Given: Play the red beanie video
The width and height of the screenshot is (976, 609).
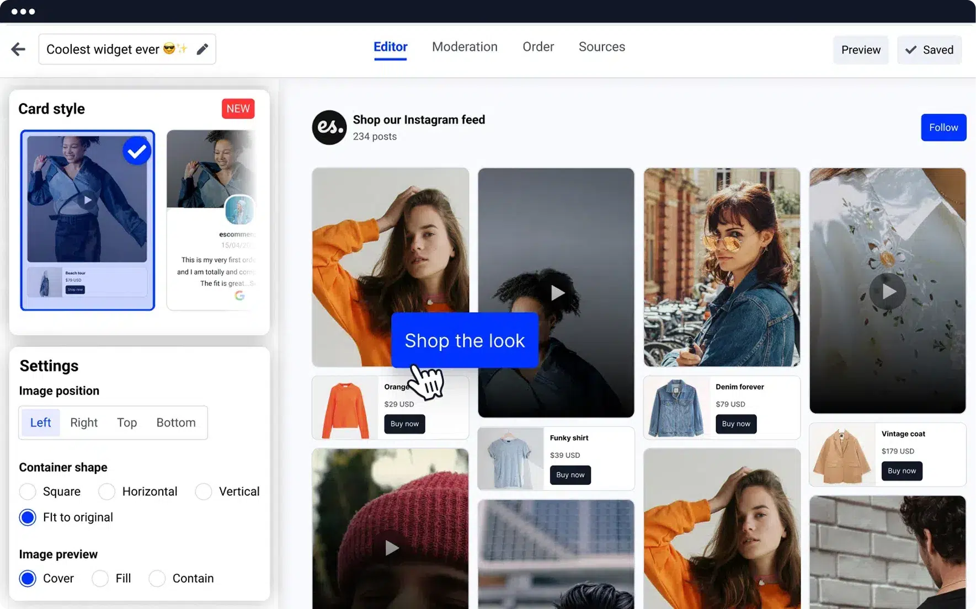Looking at the screenshot, I should point(391,548).
